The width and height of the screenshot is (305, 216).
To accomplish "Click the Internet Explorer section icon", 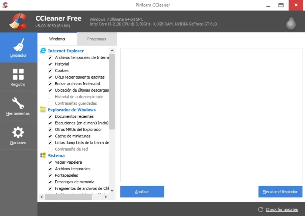I will point(43,50).
